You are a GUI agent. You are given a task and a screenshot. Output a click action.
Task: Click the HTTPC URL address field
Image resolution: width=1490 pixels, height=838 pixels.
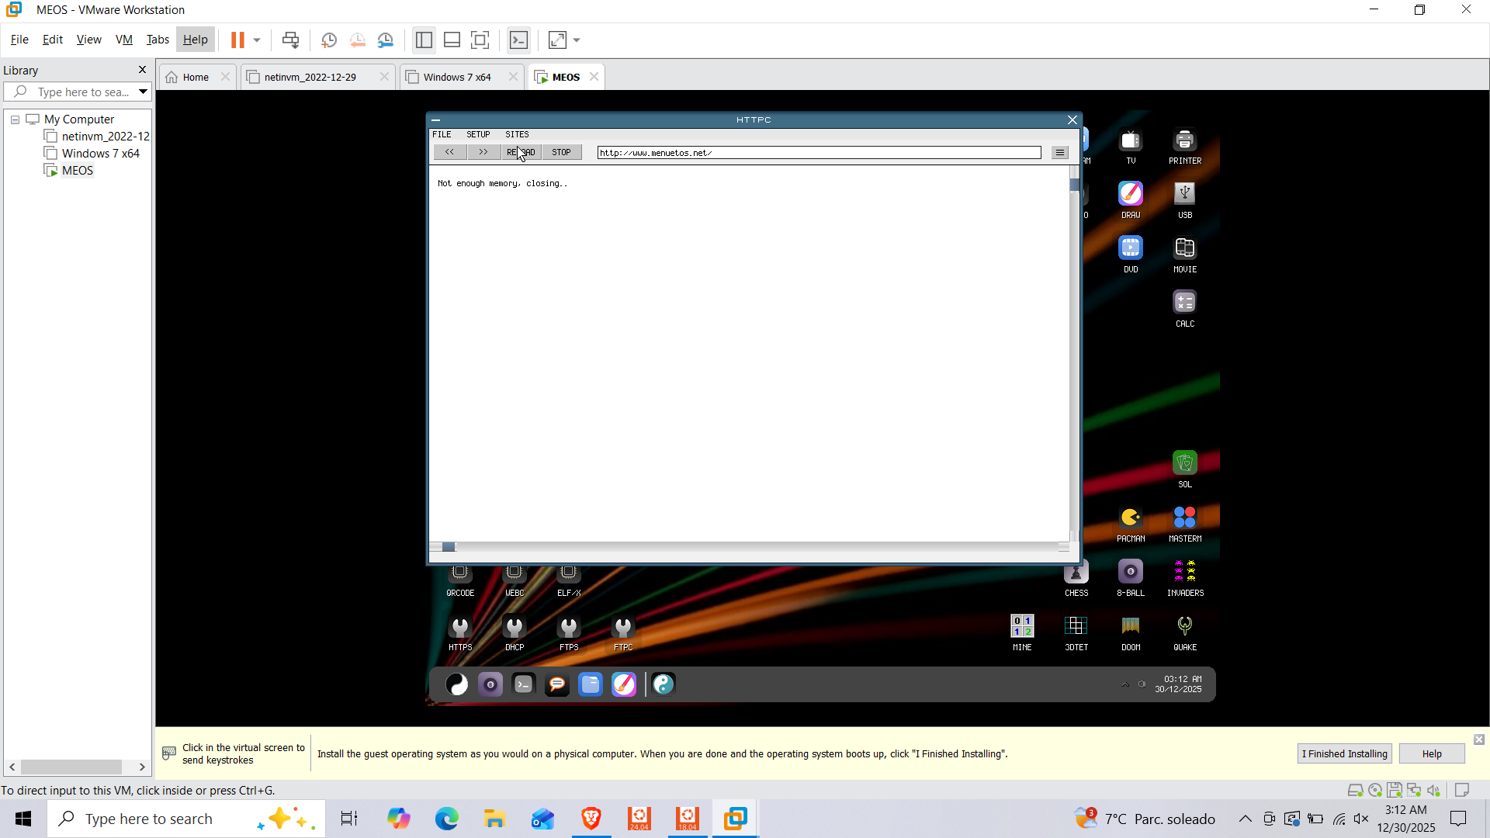(819, 153)
